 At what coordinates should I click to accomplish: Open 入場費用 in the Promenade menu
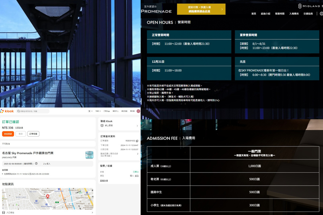point(294,14)
